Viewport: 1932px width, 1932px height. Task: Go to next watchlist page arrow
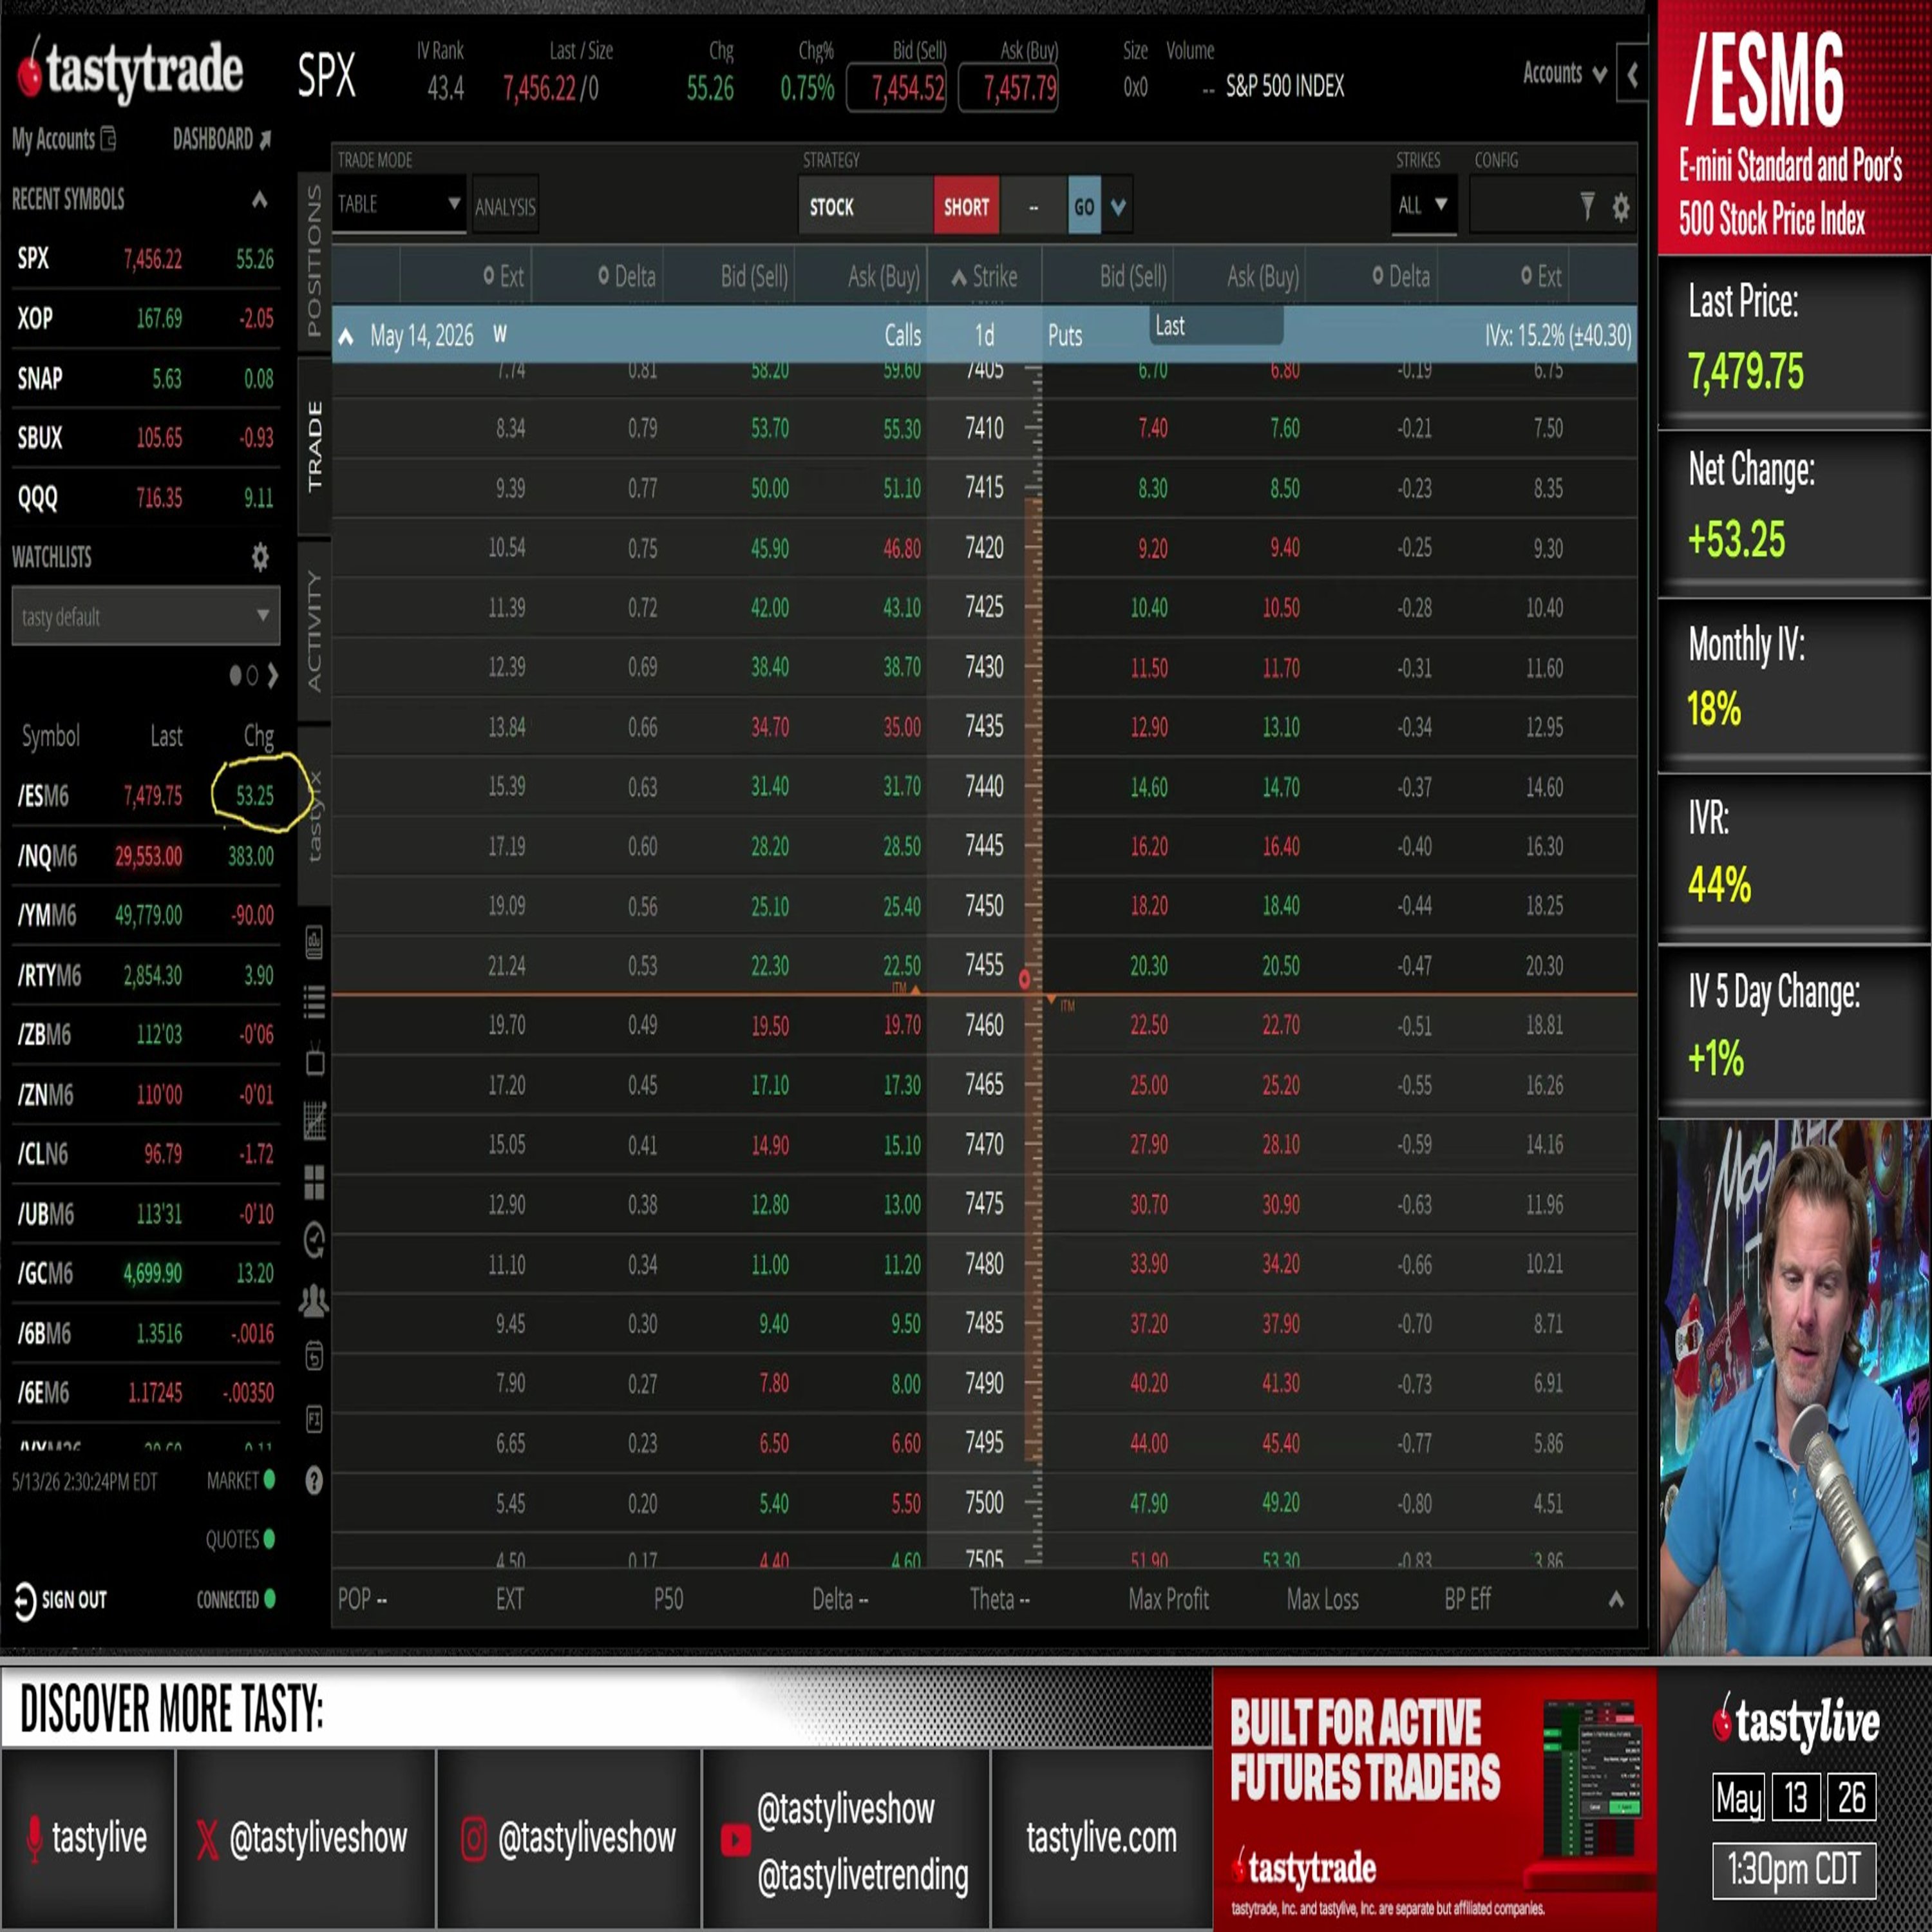[273, 676]
